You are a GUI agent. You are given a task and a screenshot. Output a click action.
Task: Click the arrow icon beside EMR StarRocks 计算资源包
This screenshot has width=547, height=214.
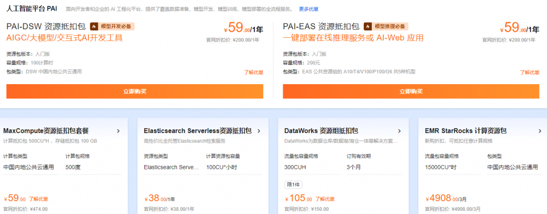coord(540,131)
